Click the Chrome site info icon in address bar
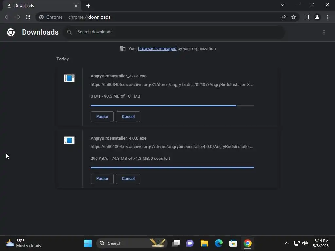Viewport: 335px width, 251px height. click(41, 17)
